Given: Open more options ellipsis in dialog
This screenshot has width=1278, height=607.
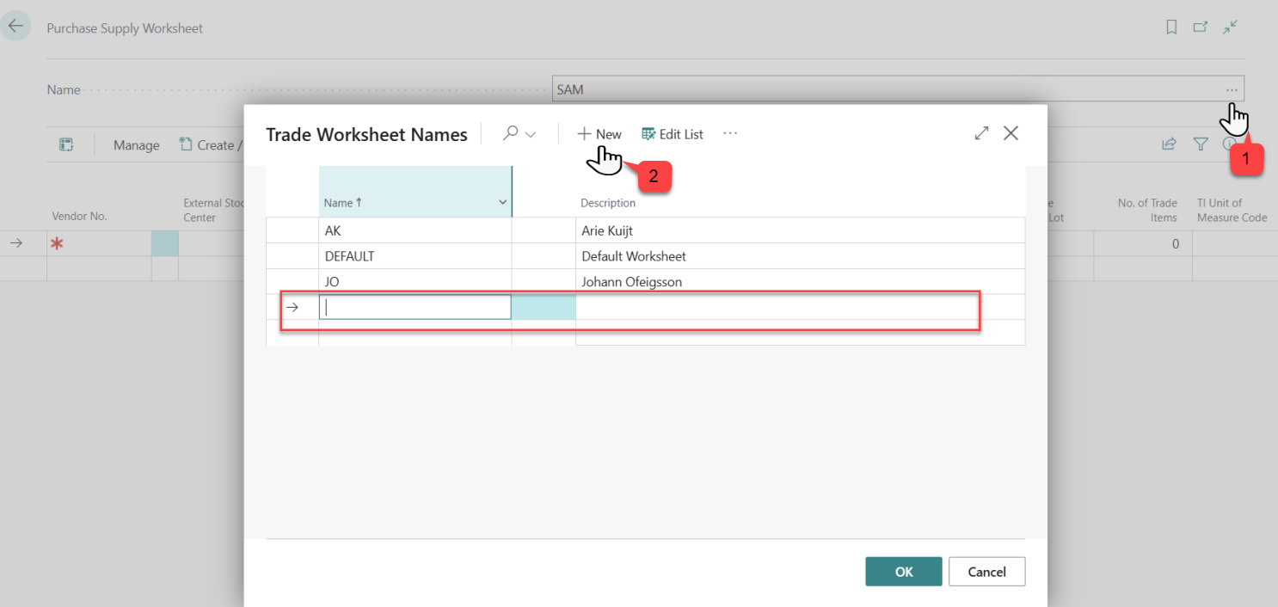Looking at the screenshot, I should coord(730,134).
